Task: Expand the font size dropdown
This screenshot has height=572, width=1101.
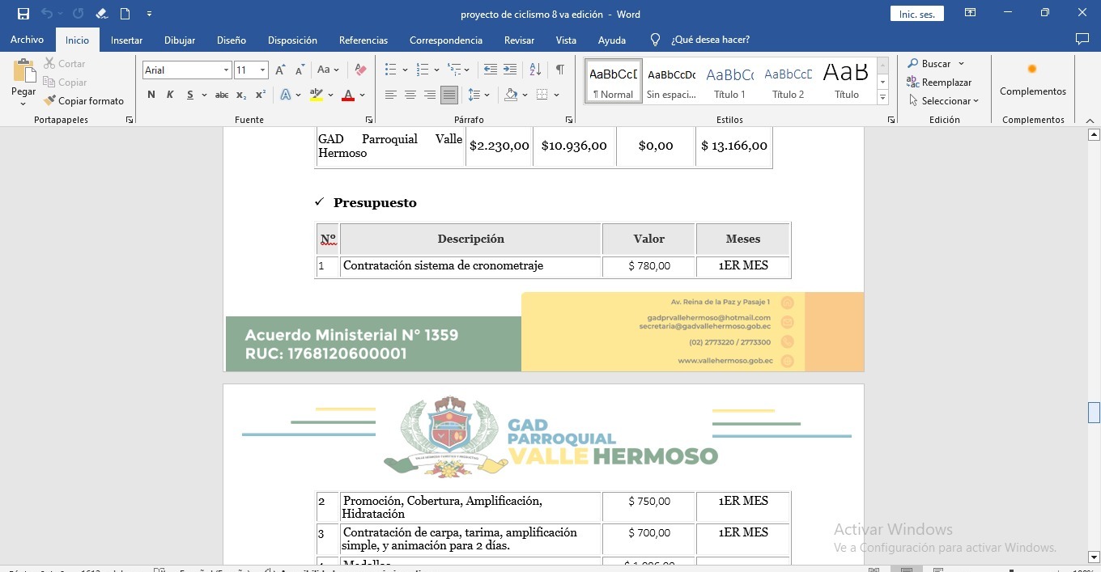Action: coord(262,70)
